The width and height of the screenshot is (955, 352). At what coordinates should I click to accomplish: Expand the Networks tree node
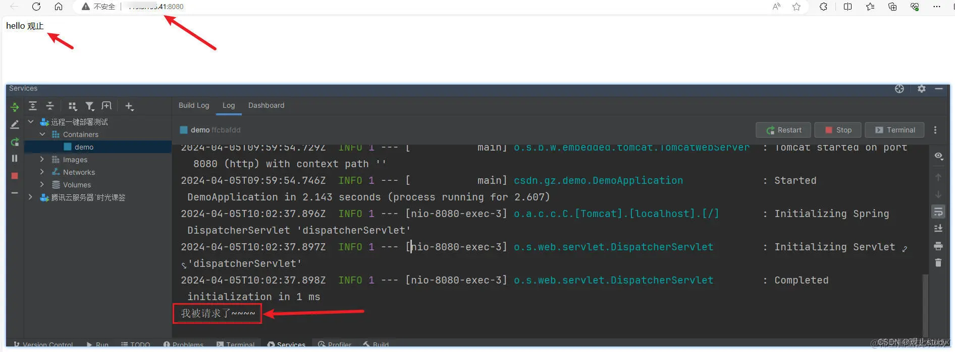coord(42,172)
